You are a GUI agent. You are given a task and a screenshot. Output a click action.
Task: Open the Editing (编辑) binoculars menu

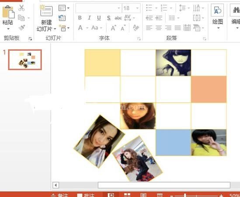[236, 16]
